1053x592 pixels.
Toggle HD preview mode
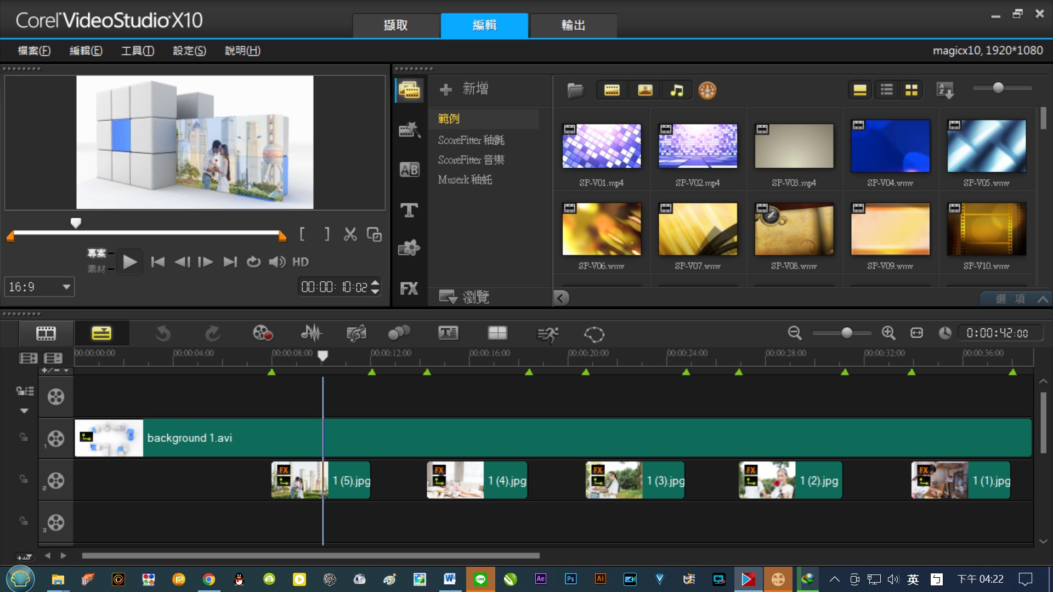tap(301, 262)
